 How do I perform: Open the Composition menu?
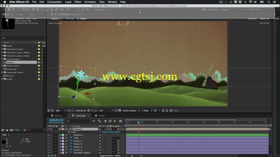(x=55, y=2)
